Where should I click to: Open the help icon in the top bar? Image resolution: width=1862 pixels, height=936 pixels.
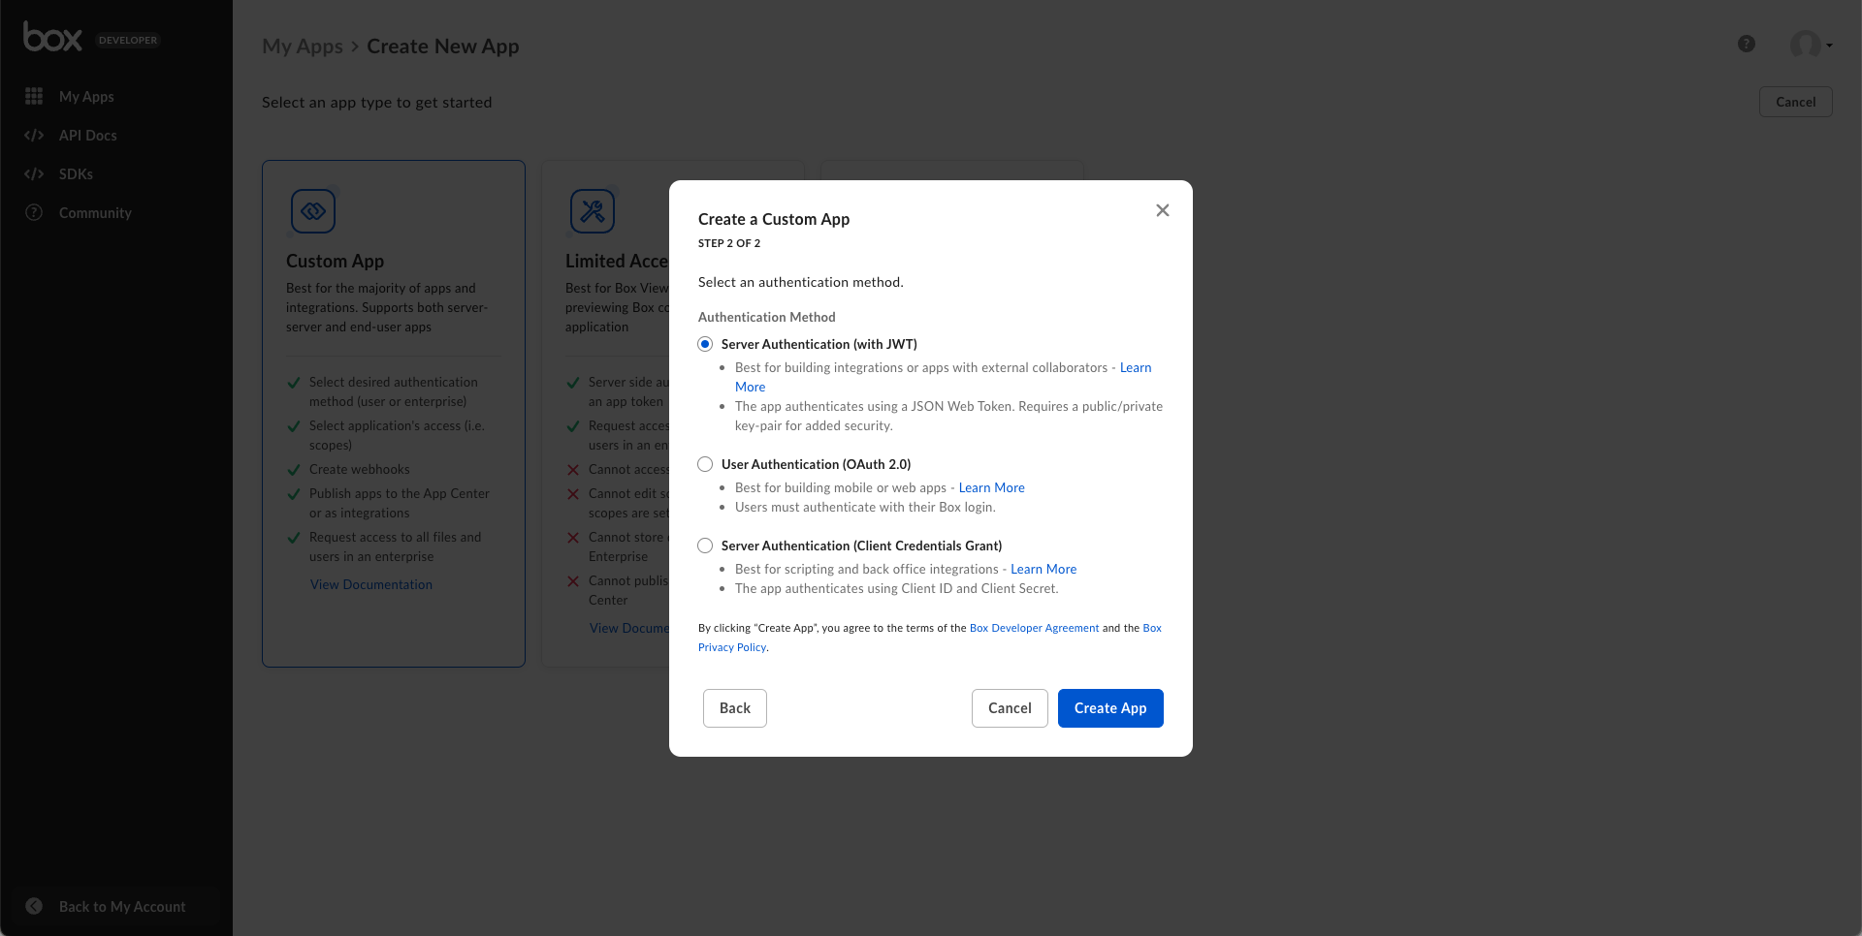coord(1747,44)
